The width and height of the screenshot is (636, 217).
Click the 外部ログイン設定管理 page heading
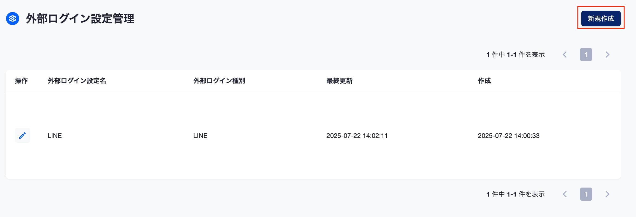point(80,19)
